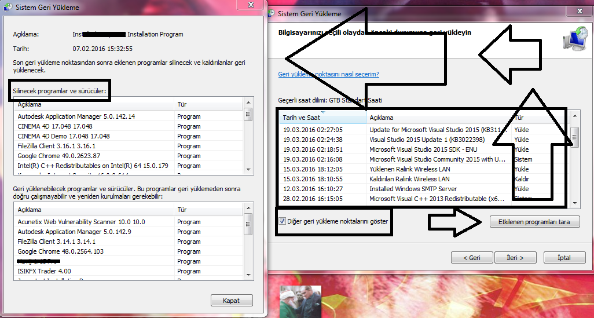The height and width of the screenshot is (318, 594).
Task: Click the 'İptal' button
Action: pyautogui.click(x=564, y=257)
